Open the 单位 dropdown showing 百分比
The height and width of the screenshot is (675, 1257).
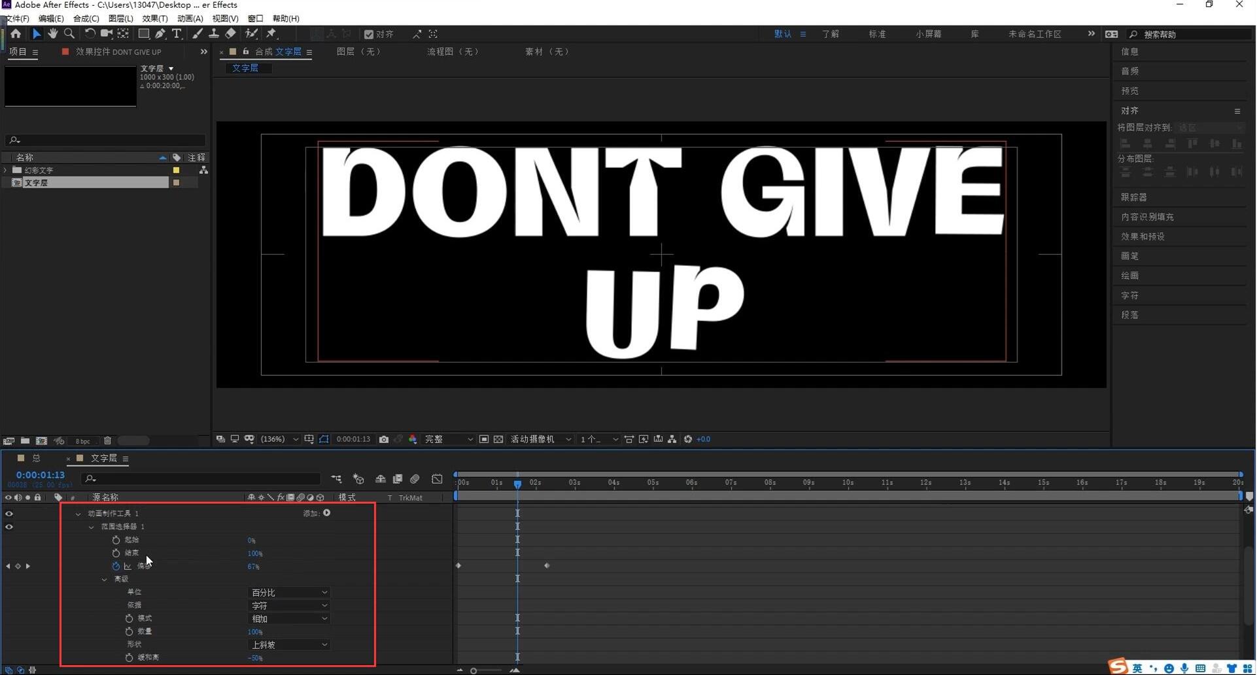tap(289, 593)
